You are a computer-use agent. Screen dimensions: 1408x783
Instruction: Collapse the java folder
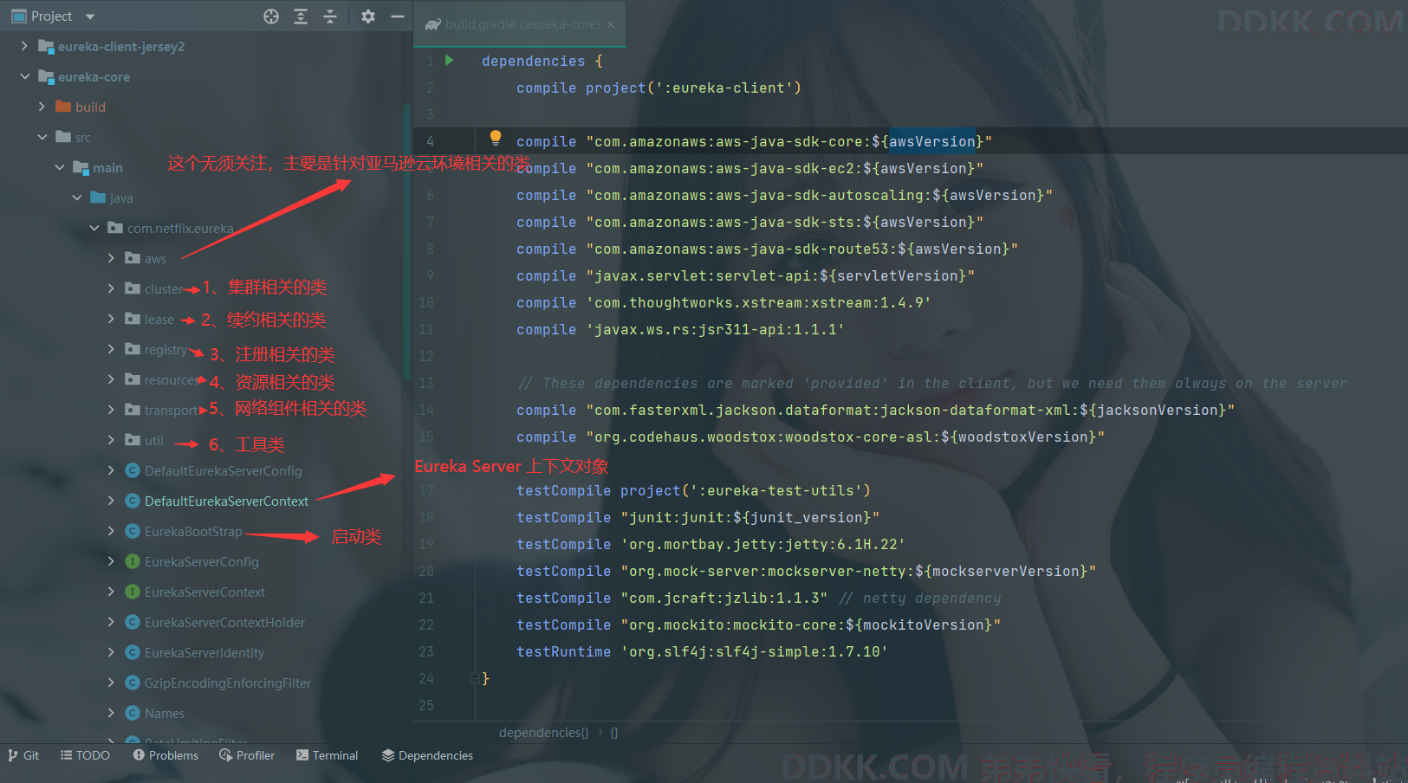click(76, 197)
